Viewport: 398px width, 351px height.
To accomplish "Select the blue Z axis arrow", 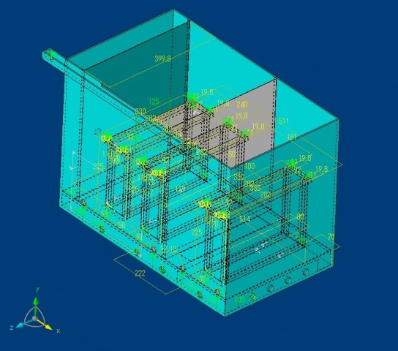I will click(20, 325).
